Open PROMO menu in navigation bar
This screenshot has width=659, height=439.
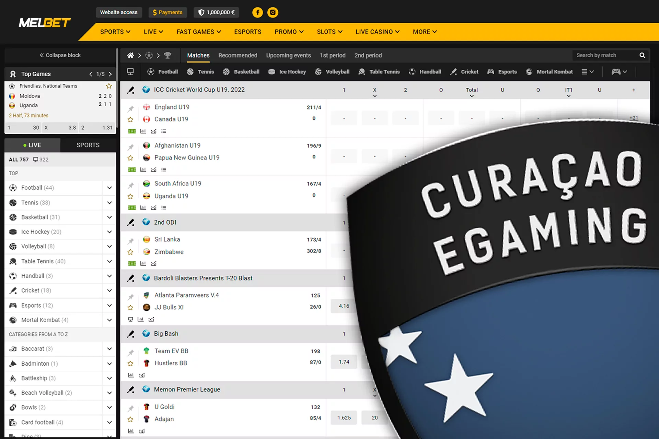pos(289,31)
